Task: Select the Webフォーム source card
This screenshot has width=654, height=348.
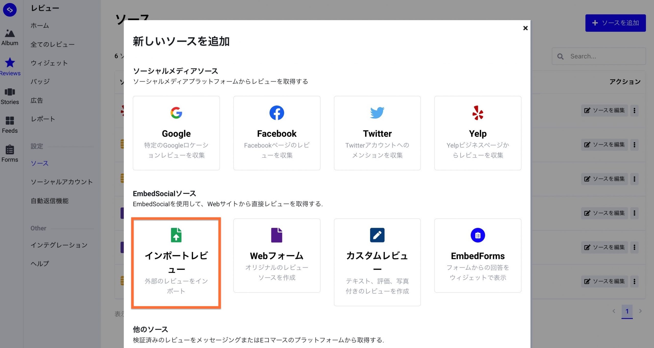Action: pos(277,255)
